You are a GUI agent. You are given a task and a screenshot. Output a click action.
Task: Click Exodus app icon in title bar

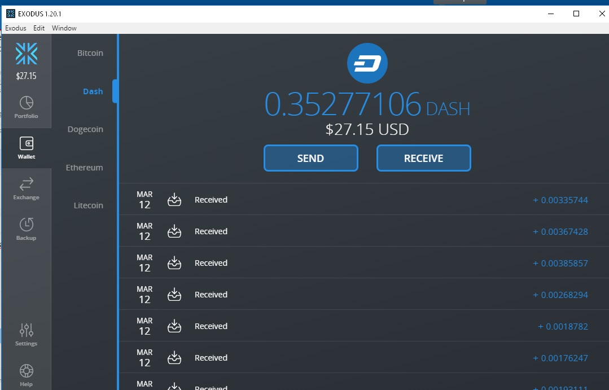coord(11,14)
